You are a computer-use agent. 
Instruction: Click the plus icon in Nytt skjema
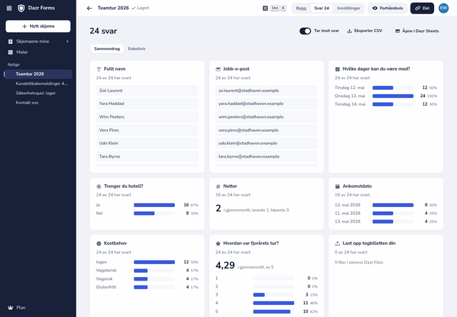[x=24, y=26]
